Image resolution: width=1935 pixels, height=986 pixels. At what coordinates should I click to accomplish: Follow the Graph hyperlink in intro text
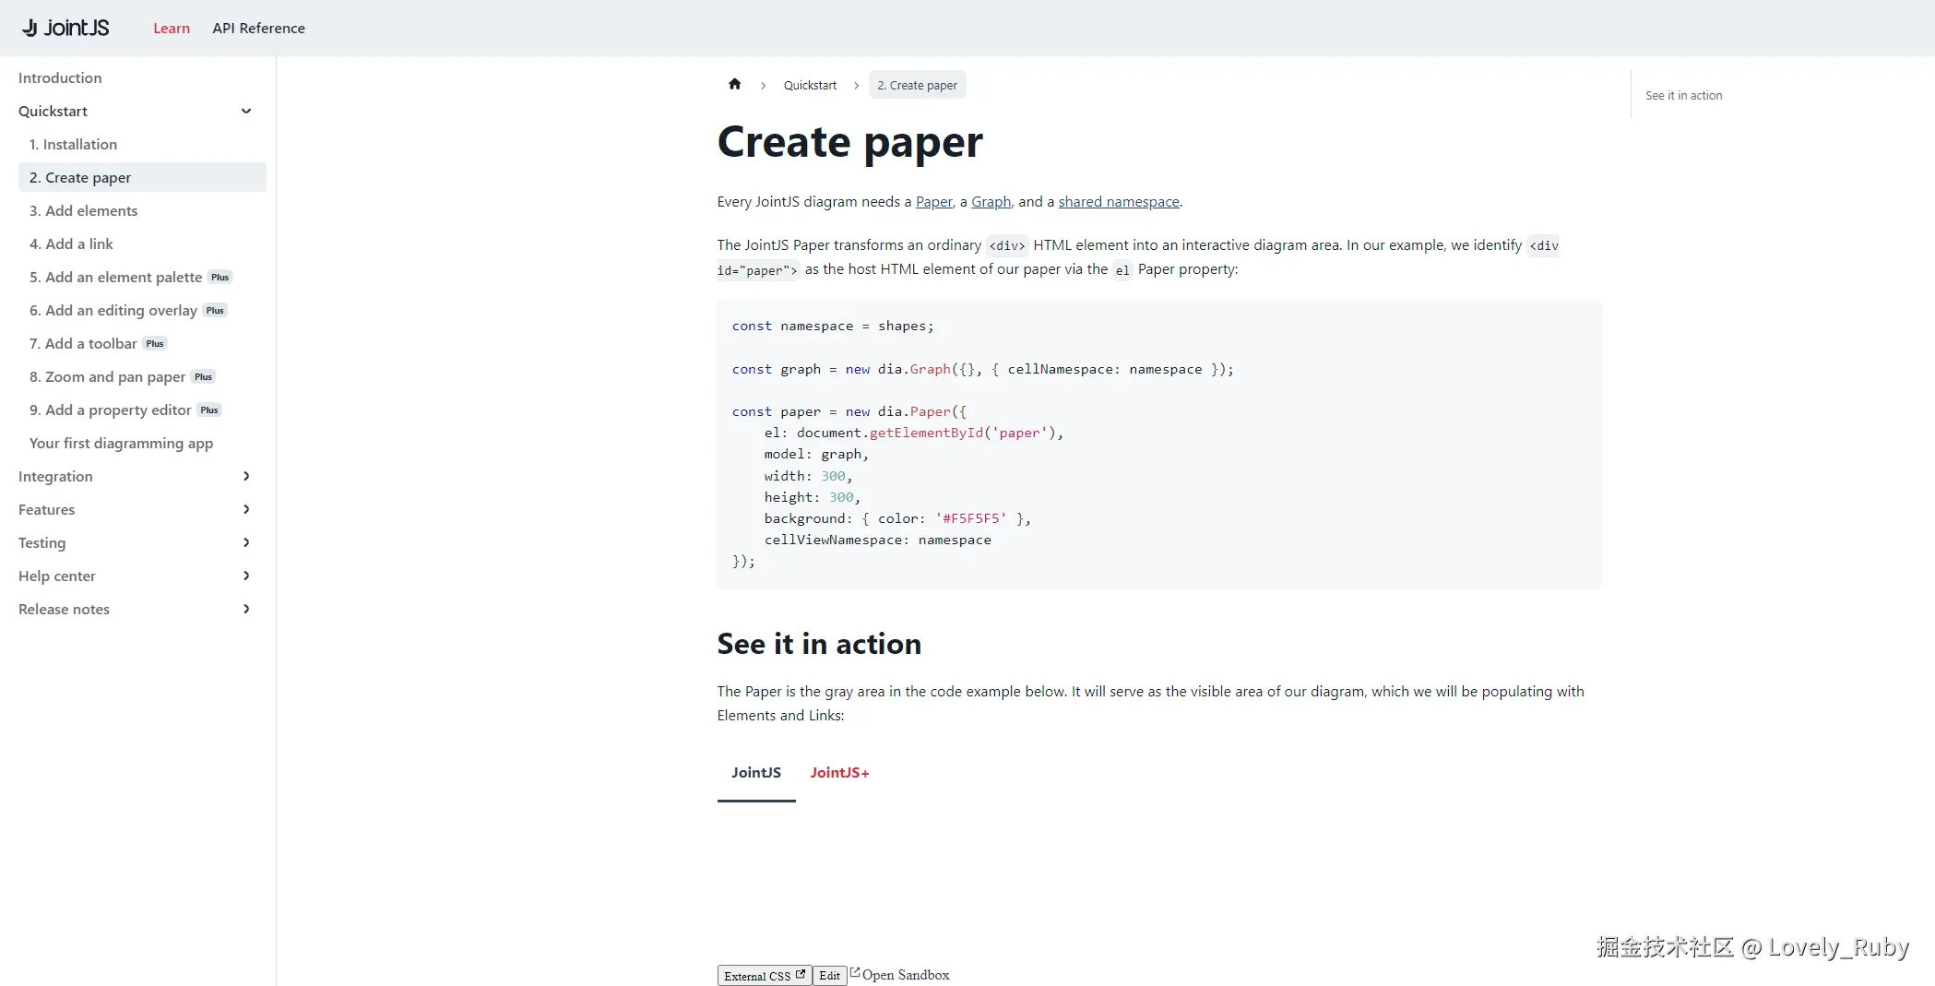(x=991, y=201)
